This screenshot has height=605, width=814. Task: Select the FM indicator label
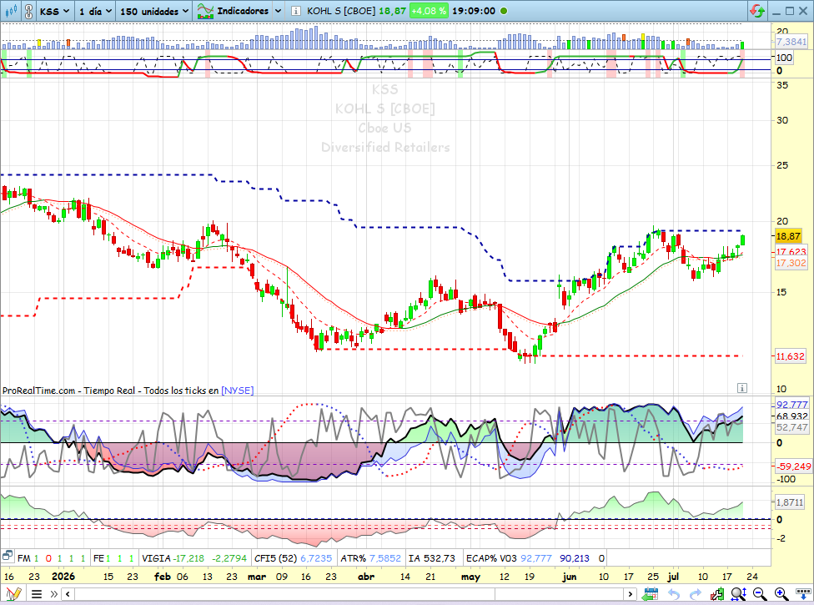(x=24, y=558)
